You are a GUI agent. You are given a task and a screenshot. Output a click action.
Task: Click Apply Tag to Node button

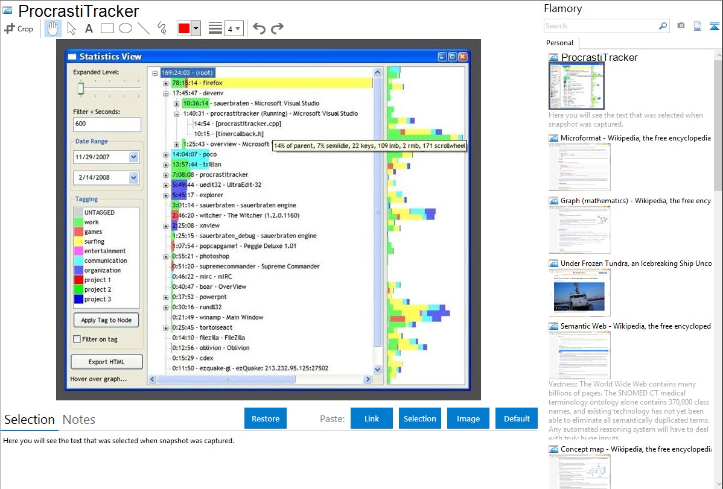tap(106, 320)
